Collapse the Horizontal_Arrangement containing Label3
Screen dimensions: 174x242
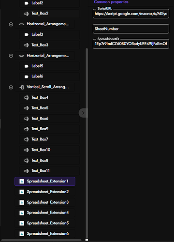coord(11,24)
